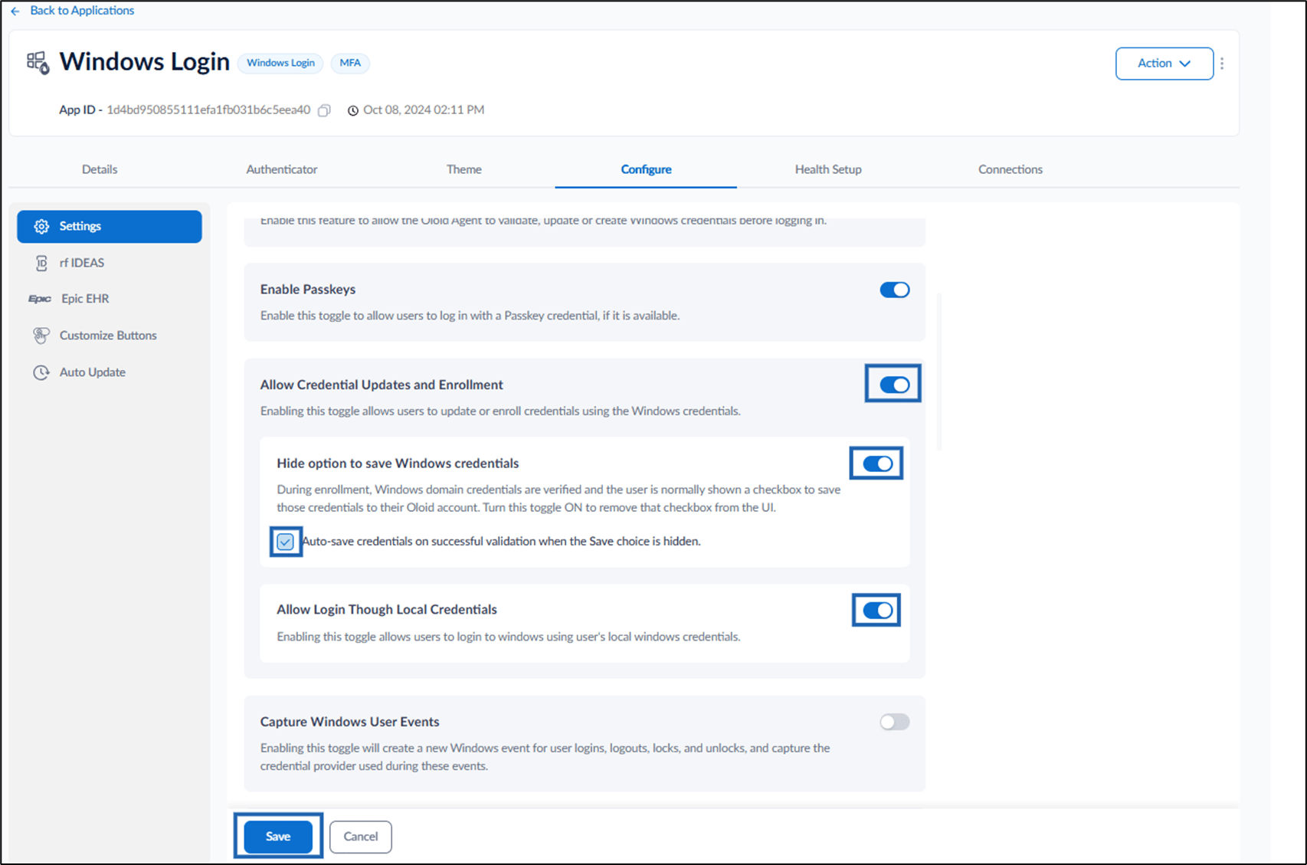Screen dimensions: 1307x865
Task: Open the three-dot more options menu
Action: 1222,64
